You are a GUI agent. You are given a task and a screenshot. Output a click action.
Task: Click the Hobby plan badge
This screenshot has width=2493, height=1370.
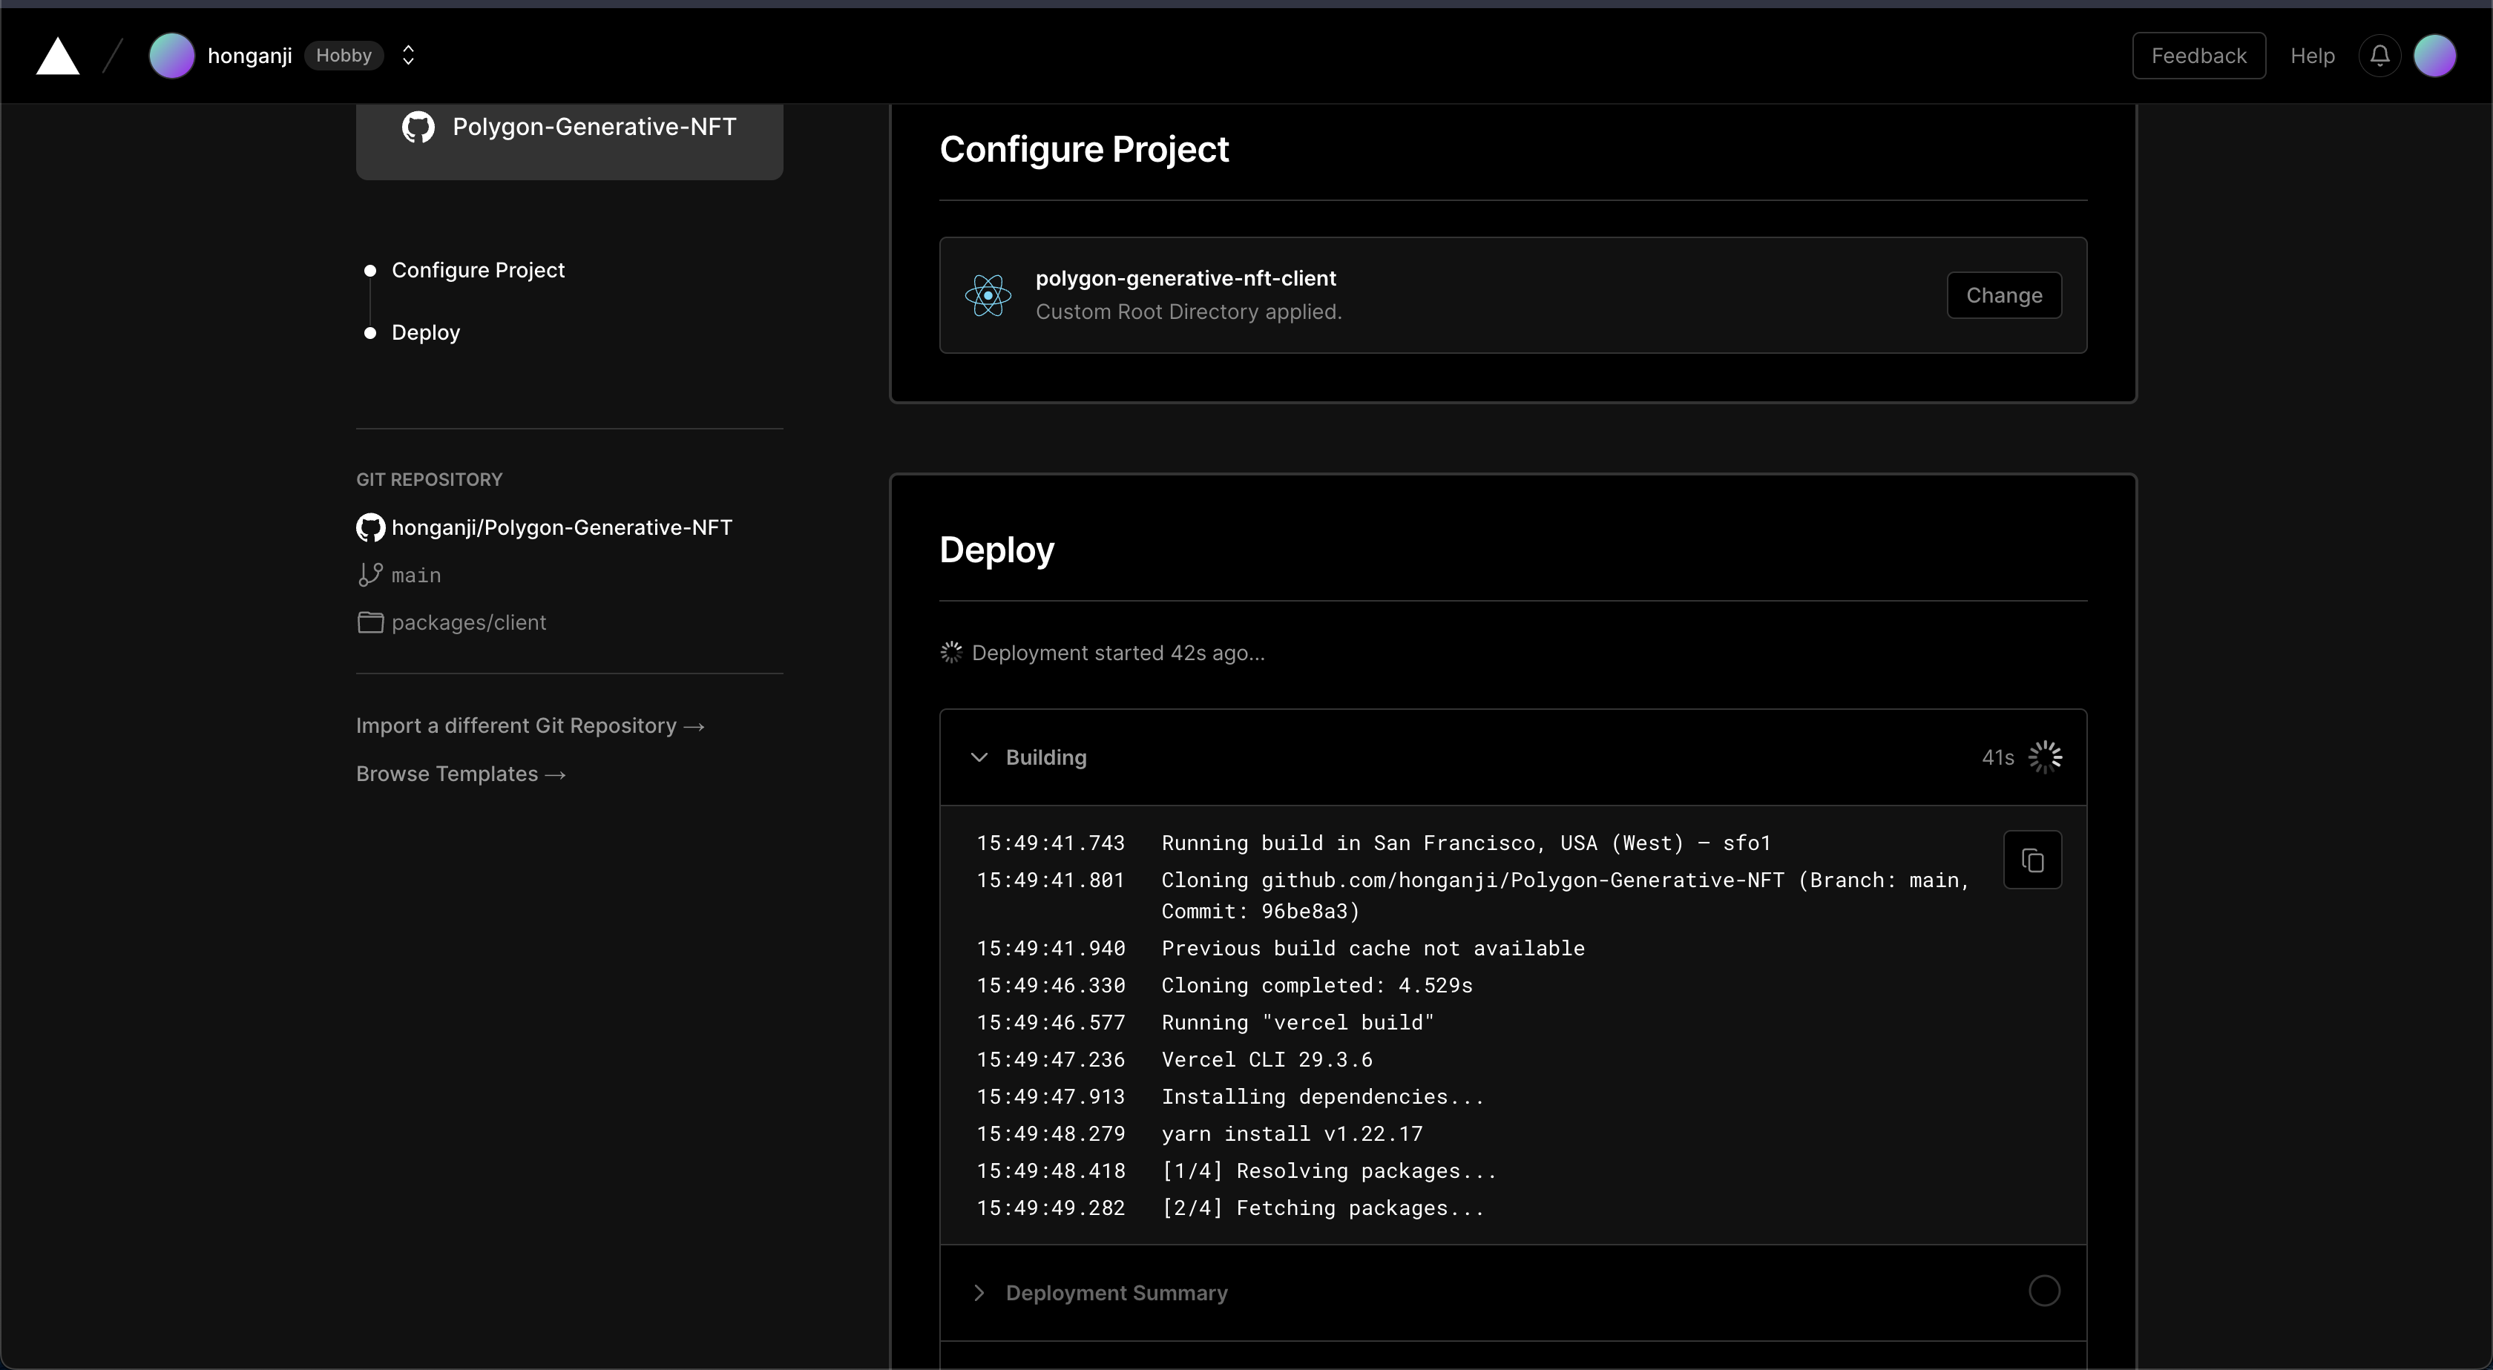344,55
